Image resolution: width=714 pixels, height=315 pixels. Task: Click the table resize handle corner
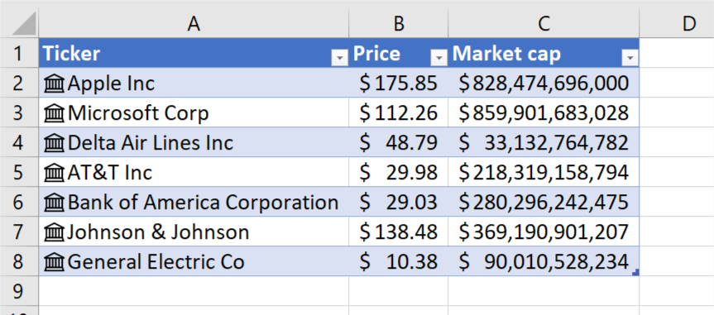635,272
